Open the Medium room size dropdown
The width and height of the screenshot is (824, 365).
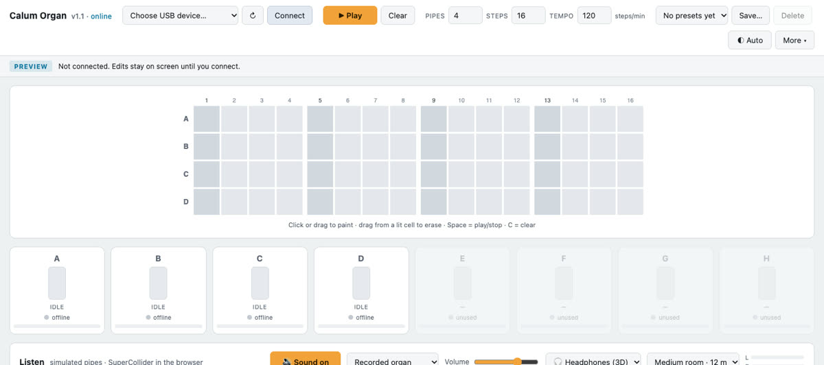pyautogui.click(x=693, y=362)
